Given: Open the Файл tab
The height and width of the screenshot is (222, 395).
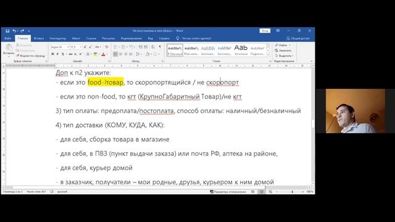Looking at the screenshot, I should (x=8, y=38).
